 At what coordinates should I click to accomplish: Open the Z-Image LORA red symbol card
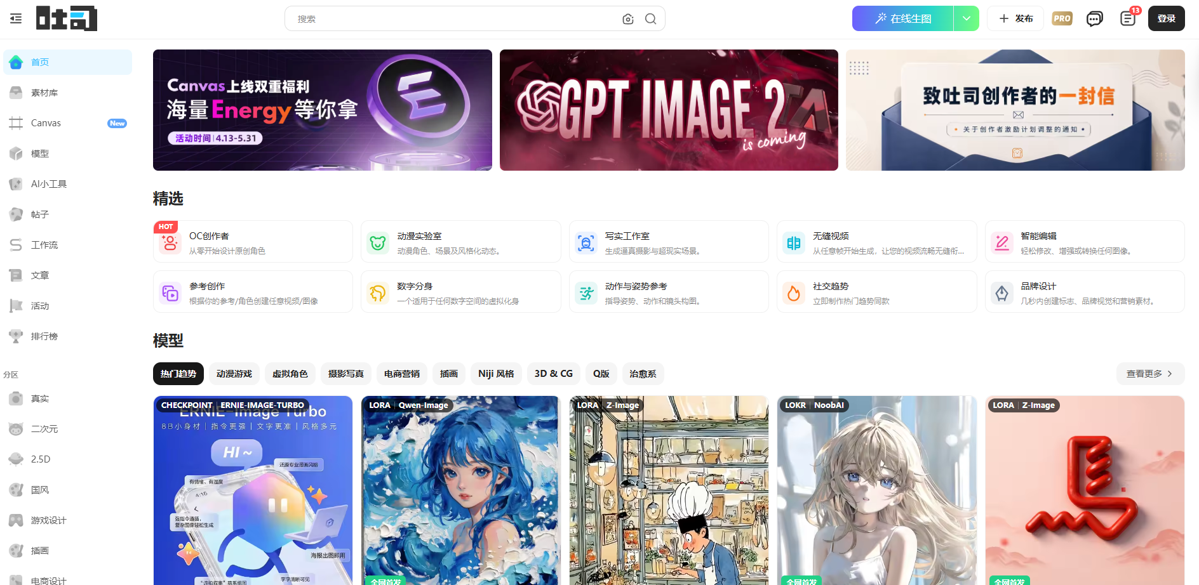(1085, 490)
